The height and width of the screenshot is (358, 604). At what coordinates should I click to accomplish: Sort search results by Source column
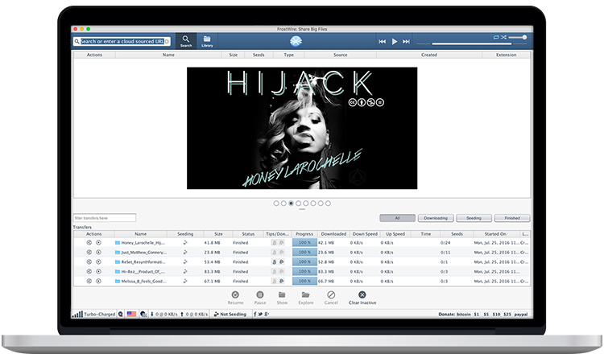pos(340,55)
